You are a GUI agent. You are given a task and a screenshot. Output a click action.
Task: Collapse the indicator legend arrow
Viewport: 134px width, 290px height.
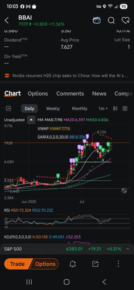(31, 120)
